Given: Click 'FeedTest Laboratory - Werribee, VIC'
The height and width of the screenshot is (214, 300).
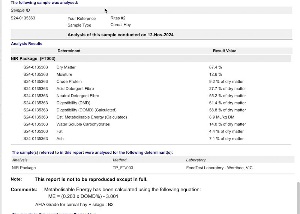Looking at the screenshot, I should [219, 168].
